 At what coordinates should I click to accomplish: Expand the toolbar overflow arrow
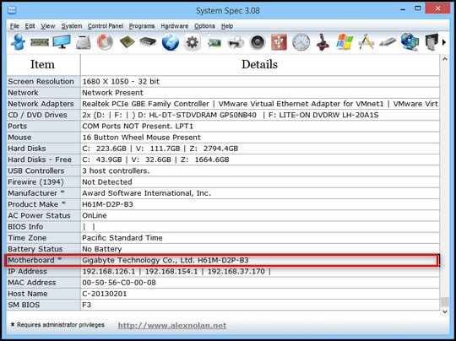[444, 42]
